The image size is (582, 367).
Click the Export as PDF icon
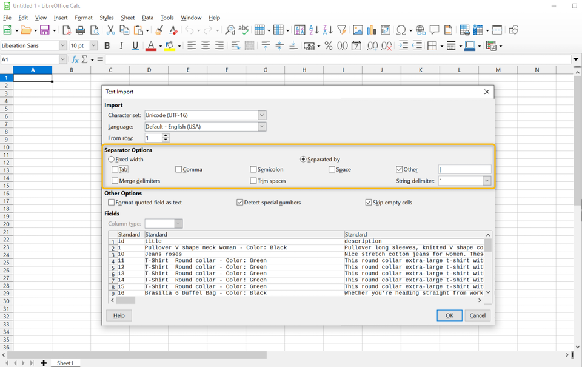pyautogui.click(x=67, y=30)
